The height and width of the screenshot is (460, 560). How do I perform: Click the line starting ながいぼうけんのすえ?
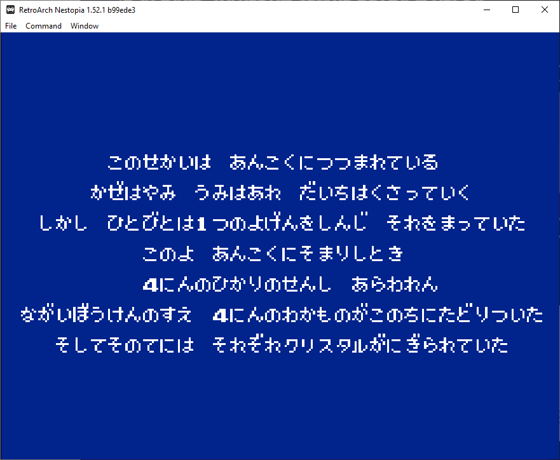coord(282,315)
